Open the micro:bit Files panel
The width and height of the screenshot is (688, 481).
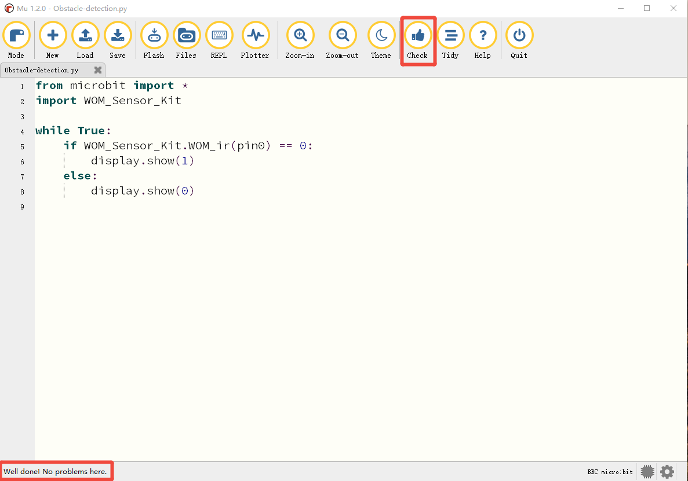(187, 35)
